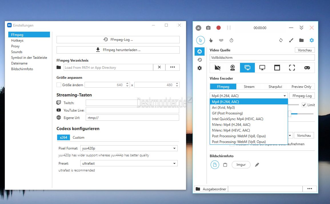The image size is (330, 204).
Task: Select game capture gamepad source icon
Action: coord(307,68)
